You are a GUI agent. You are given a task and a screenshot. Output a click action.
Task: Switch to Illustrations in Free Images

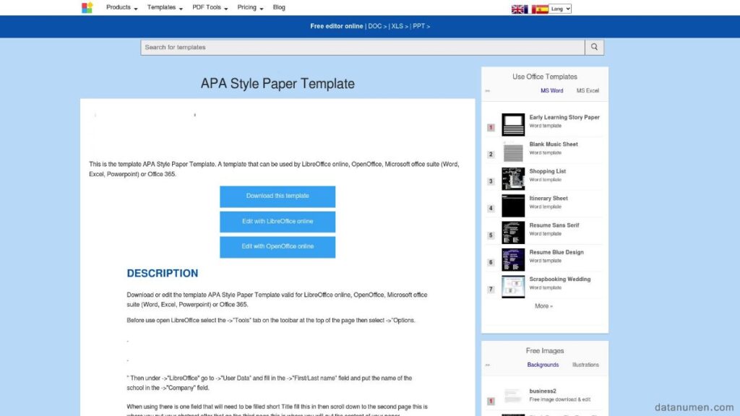coord(585,364)
